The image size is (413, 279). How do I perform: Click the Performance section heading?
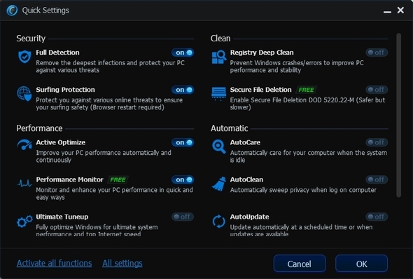(39, 128)
